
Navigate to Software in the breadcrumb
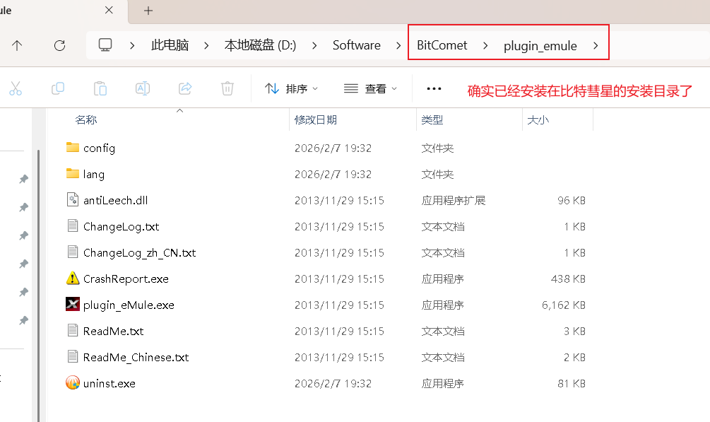(356, 45)
